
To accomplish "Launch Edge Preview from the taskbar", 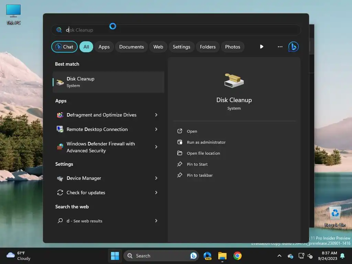I will [207, 256].
